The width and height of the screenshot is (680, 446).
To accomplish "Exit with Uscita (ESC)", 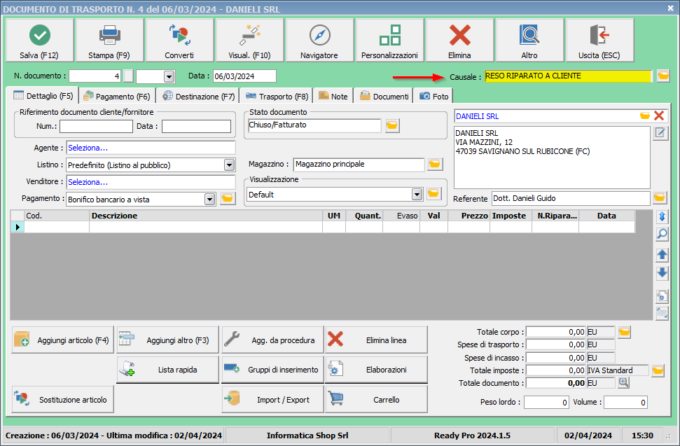I will tap(599, 41).
